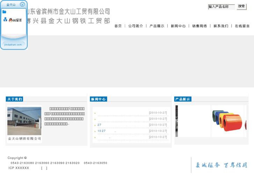The image size is (254, 190).
Task: Click the colored steel coils image
Action: pos(228,121)
